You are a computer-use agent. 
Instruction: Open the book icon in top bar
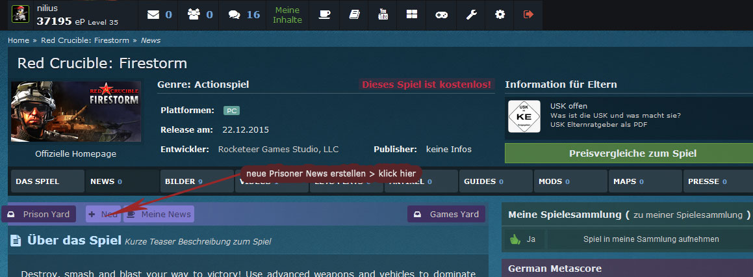coord(354,15)
